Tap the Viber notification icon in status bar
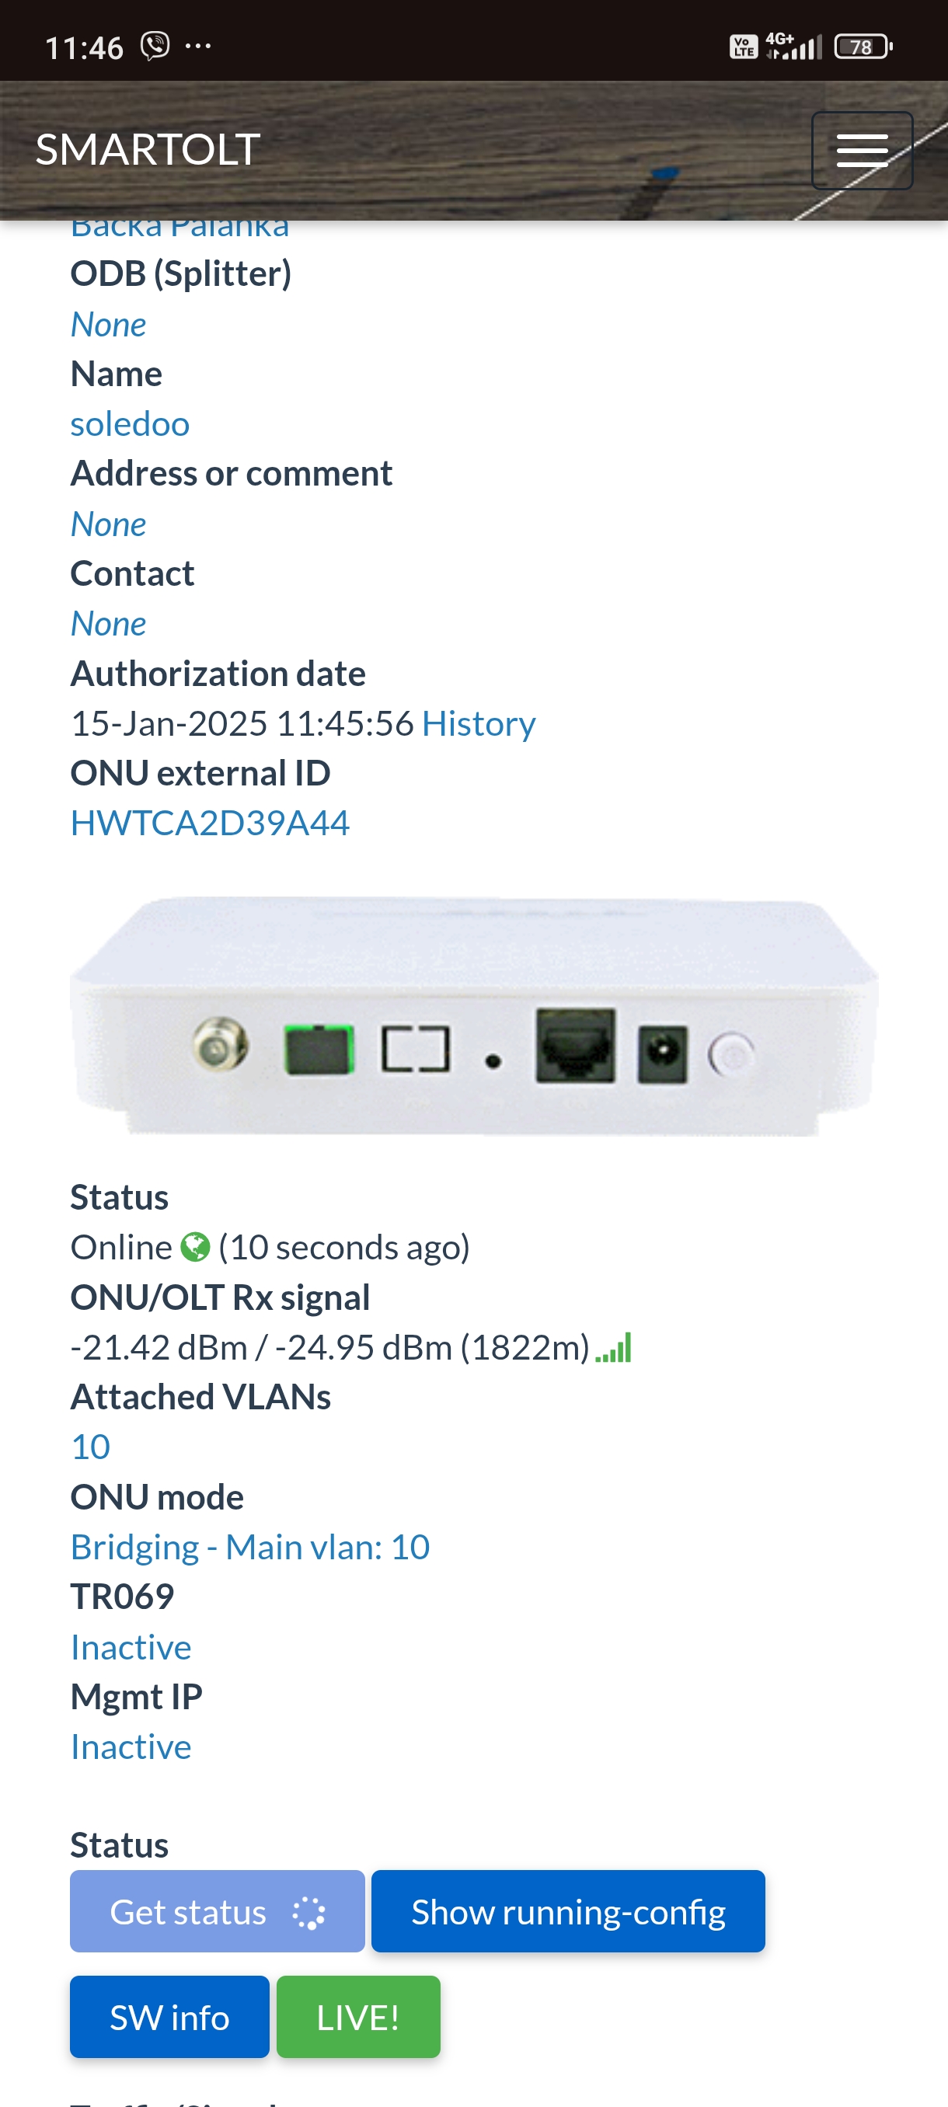948x2107 pixels. pos(155,46)
